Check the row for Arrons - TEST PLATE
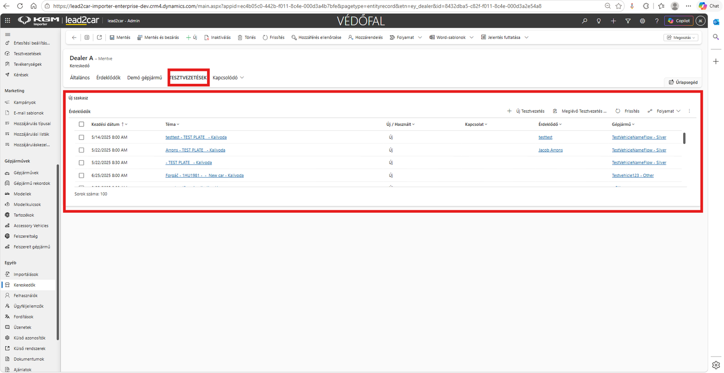This screenshot has height=373, width=724. (81, 150)
